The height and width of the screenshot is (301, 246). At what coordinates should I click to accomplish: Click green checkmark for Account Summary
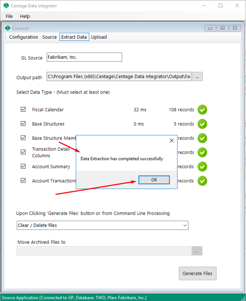coord(202,166)
